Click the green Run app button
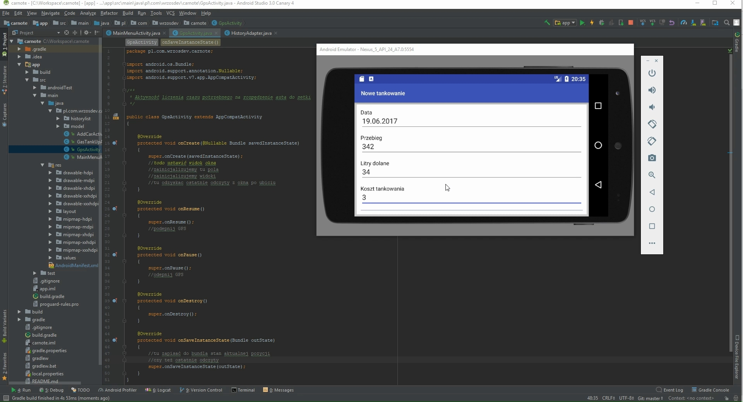The image size is (743, 402). [x=582, y=23]
